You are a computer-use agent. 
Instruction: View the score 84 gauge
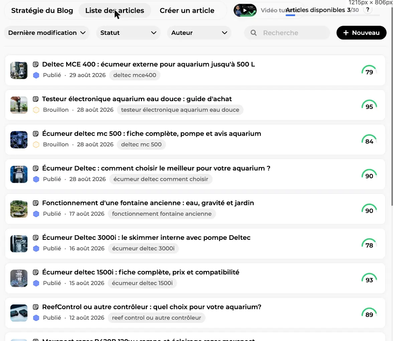[369, 140]
